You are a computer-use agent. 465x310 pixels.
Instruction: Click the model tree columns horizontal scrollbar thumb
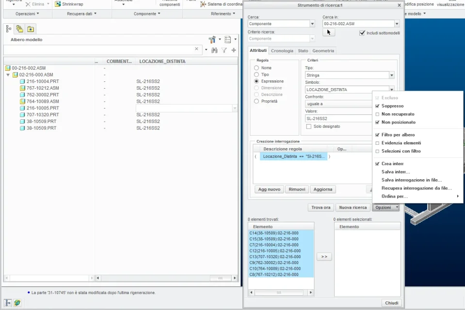(x=220, y=278)
